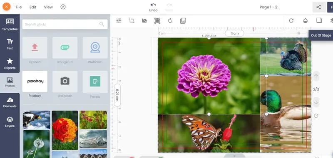Click the top handle of flower image
This screenshot has width=333, height=158.
coord(209,38)
